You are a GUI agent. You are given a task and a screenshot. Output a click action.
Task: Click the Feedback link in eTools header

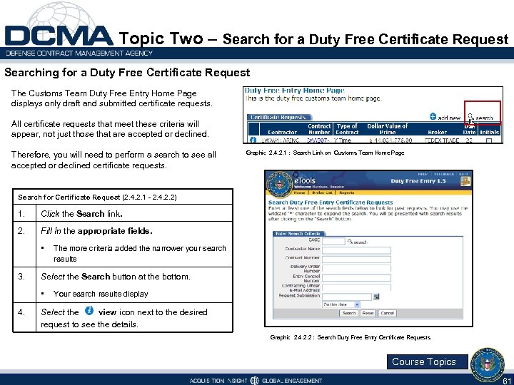(444, 174)
